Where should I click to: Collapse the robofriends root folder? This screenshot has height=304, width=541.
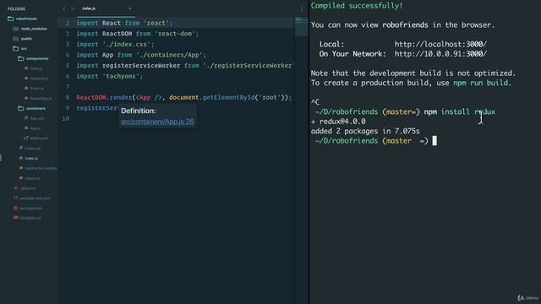click(x=23, y=19)
